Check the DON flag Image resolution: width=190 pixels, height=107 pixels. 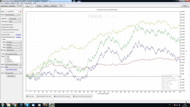[x=6, y=58]
